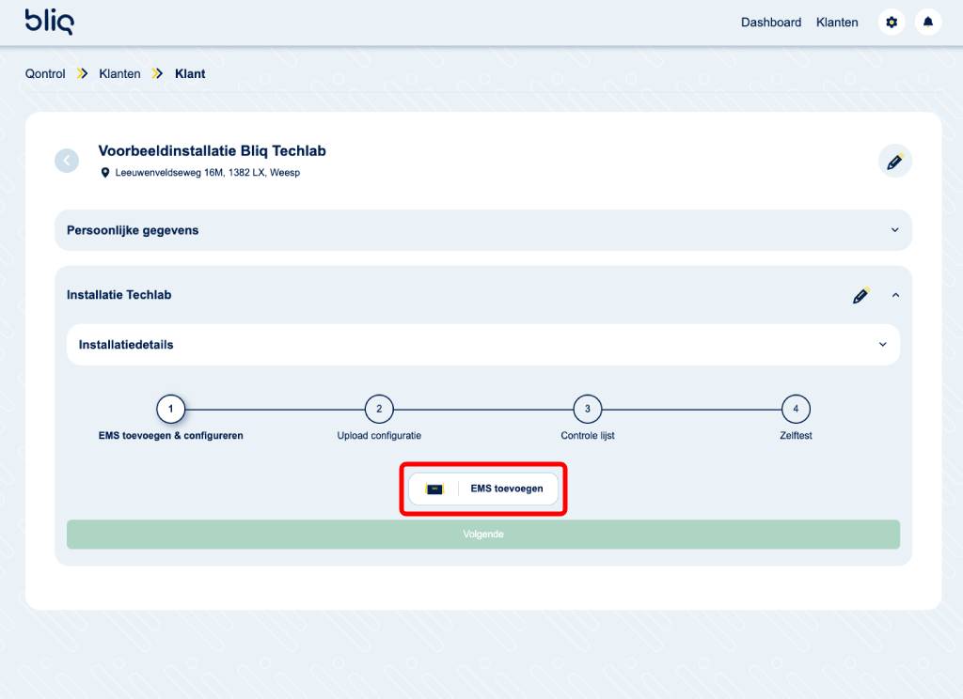Edit customer with top pencil icon
963x699 pixels.
[894, 161]
